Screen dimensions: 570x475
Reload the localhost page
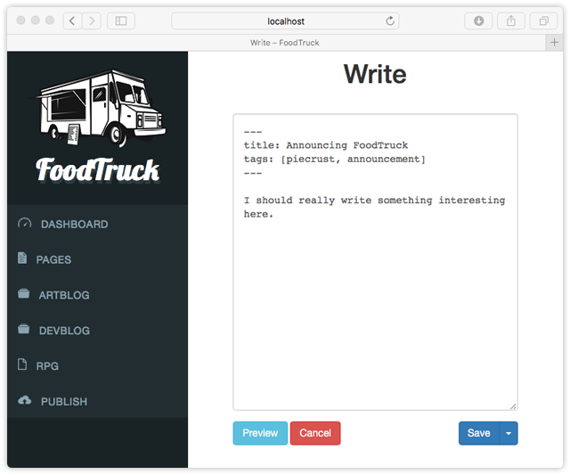coord(390,20)
